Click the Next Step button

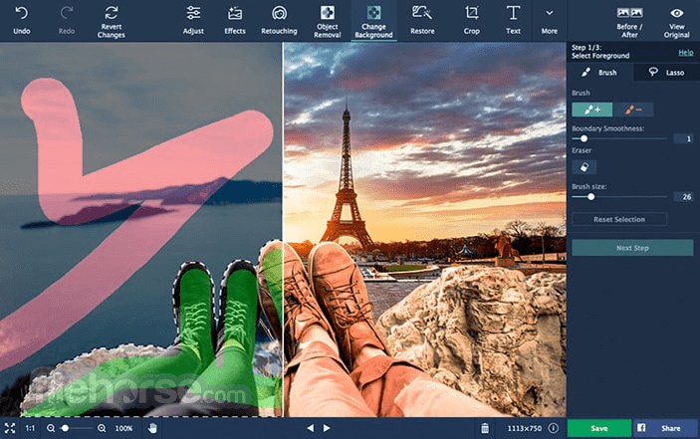pos(632,248)
